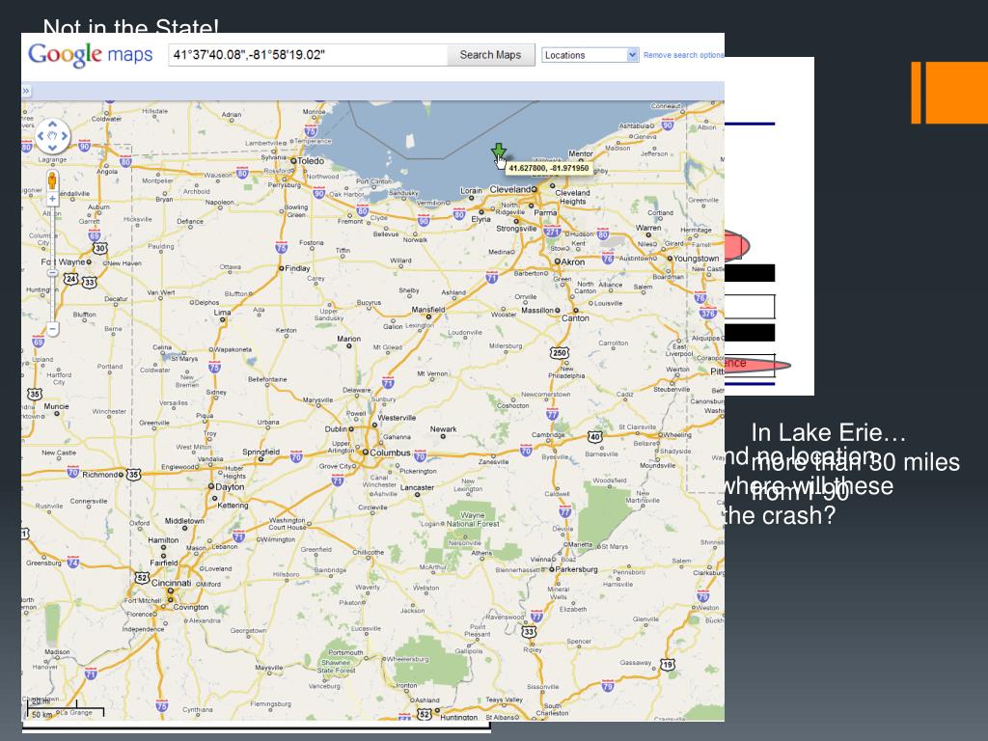The width and height of the screenshot is (988, 741).
Task: Click the Youngstown city label
Action: [697, 259]
